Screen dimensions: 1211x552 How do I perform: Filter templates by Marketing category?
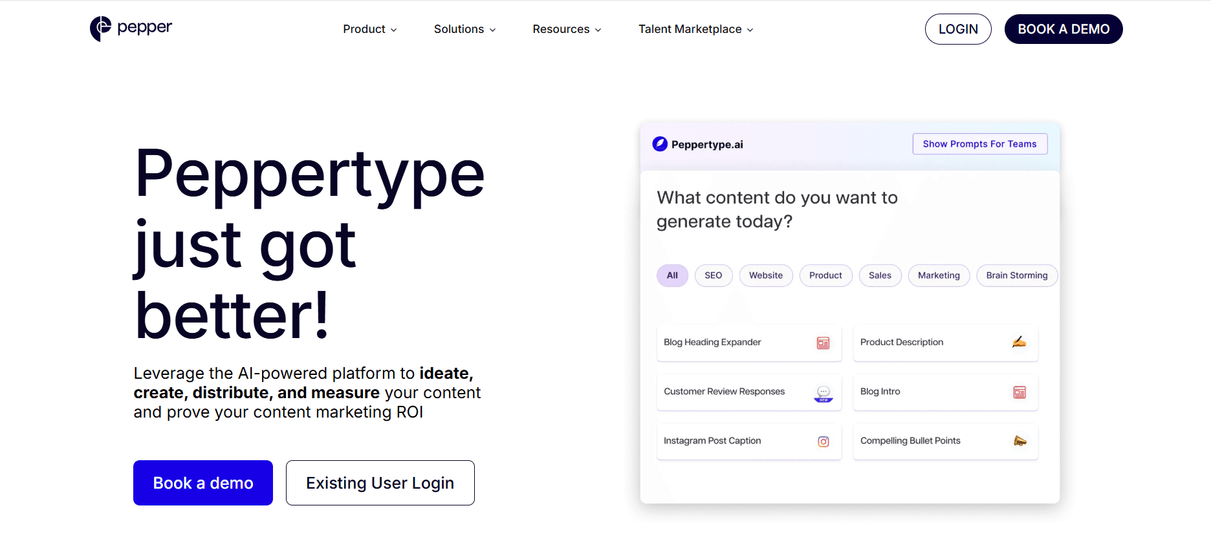938,275
